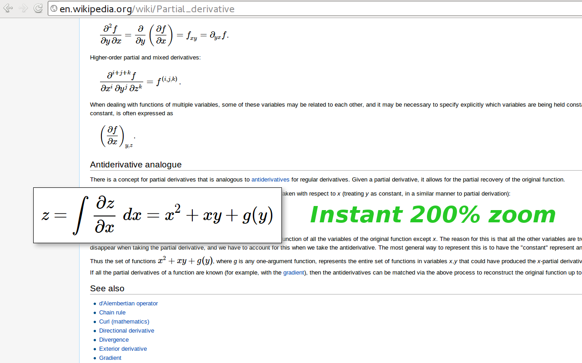The image size is (582, 363).
Task: Click the browser Forward arrow button
Action: point(23,8)
